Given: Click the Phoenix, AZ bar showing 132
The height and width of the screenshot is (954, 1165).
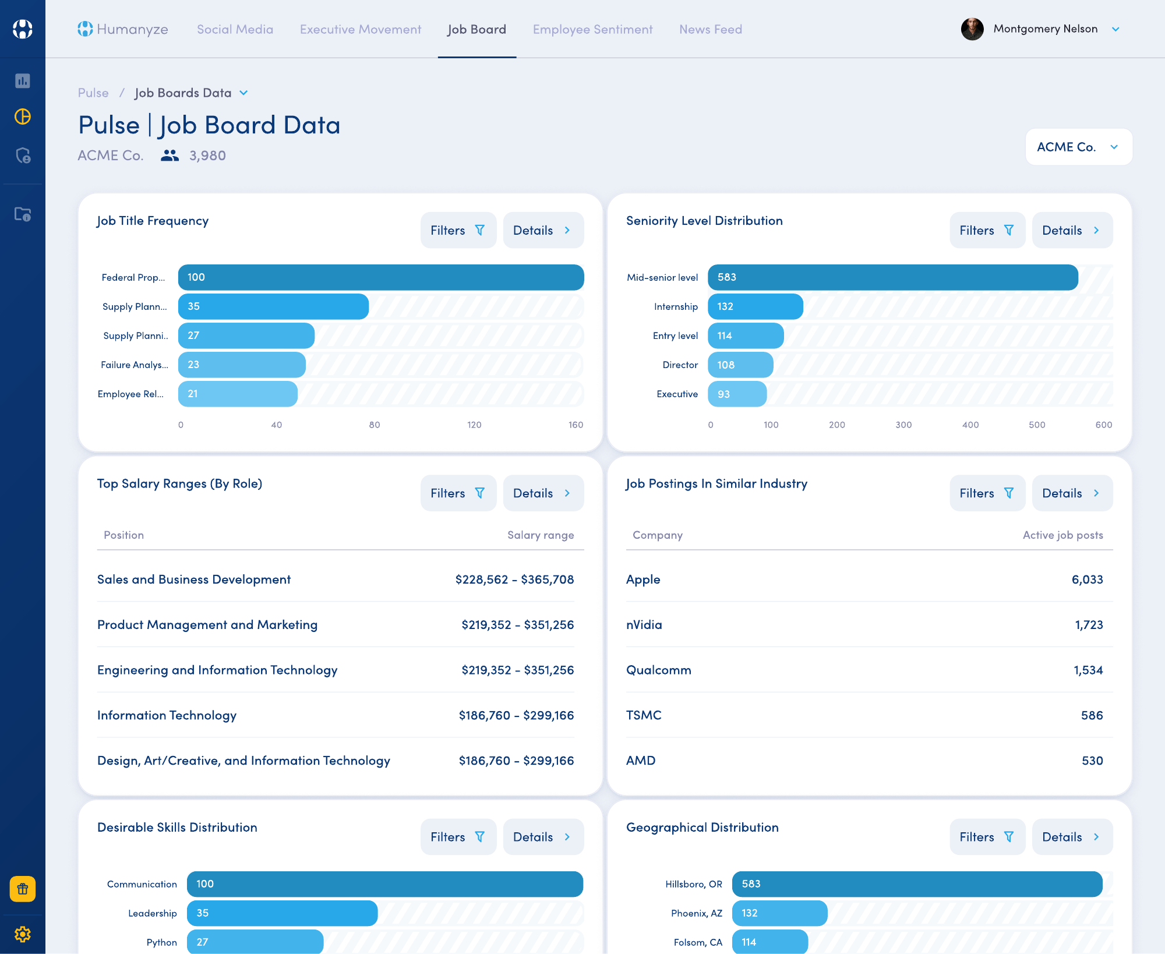Looking at the screenshot, I should pyautogui.click(x=779, y=913).
